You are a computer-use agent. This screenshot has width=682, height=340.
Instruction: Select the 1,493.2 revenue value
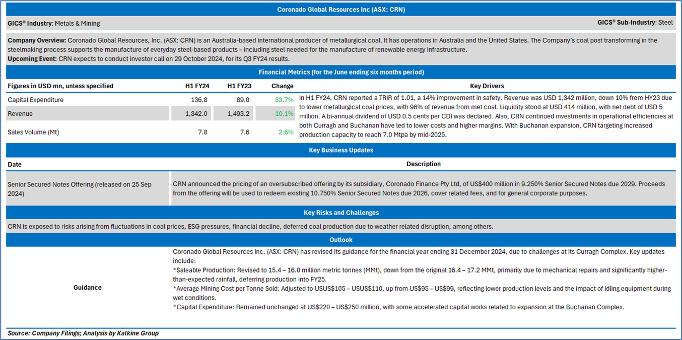point(238,114)
